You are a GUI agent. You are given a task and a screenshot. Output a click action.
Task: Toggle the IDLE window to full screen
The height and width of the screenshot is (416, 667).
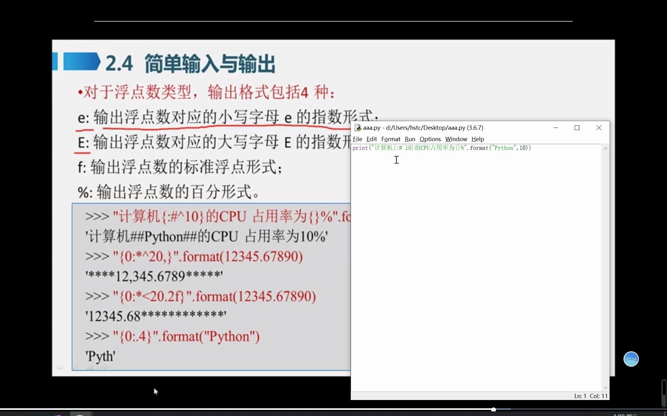577,128
